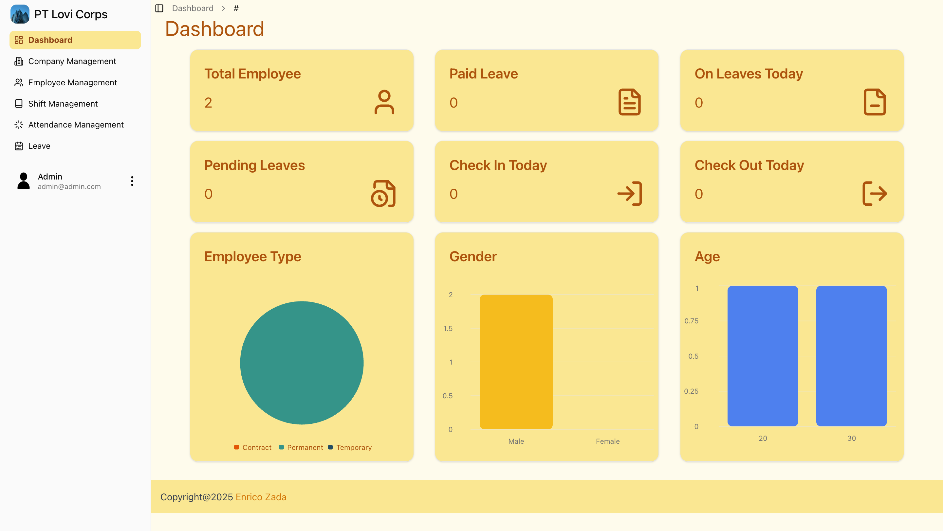943x531 pixels.
Task: Click the Enrico Zada footer link
Action: (261, 497)
